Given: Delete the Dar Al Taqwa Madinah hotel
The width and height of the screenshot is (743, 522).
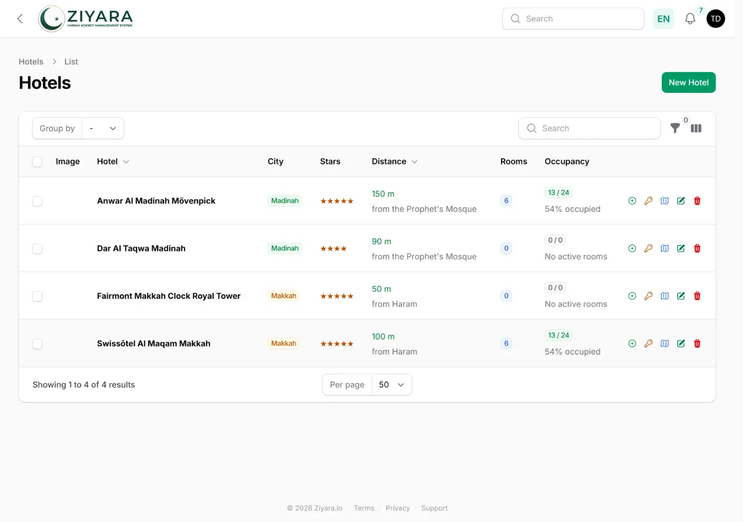Looking at the screenshot, I should (x=697, y=248).
